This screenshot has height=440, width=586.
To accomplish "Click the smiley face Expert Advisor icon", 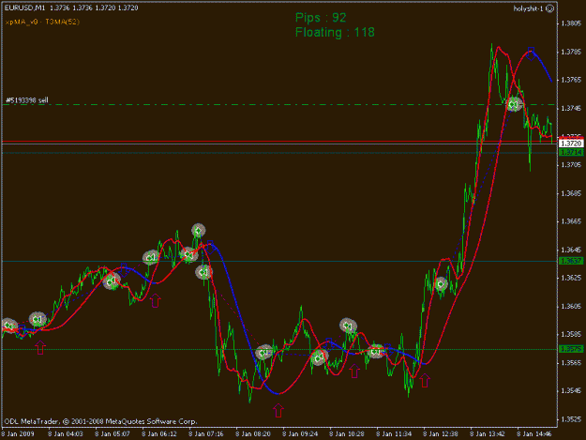I will 549,8.
